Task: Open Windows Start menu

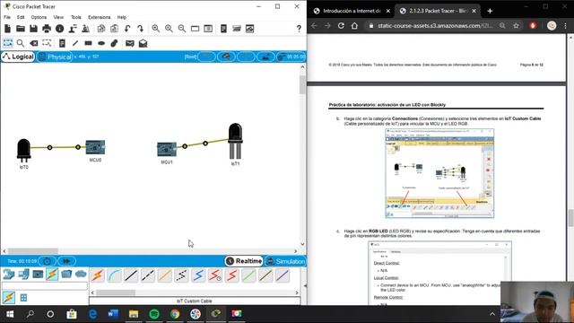Action: pos(10,314)
